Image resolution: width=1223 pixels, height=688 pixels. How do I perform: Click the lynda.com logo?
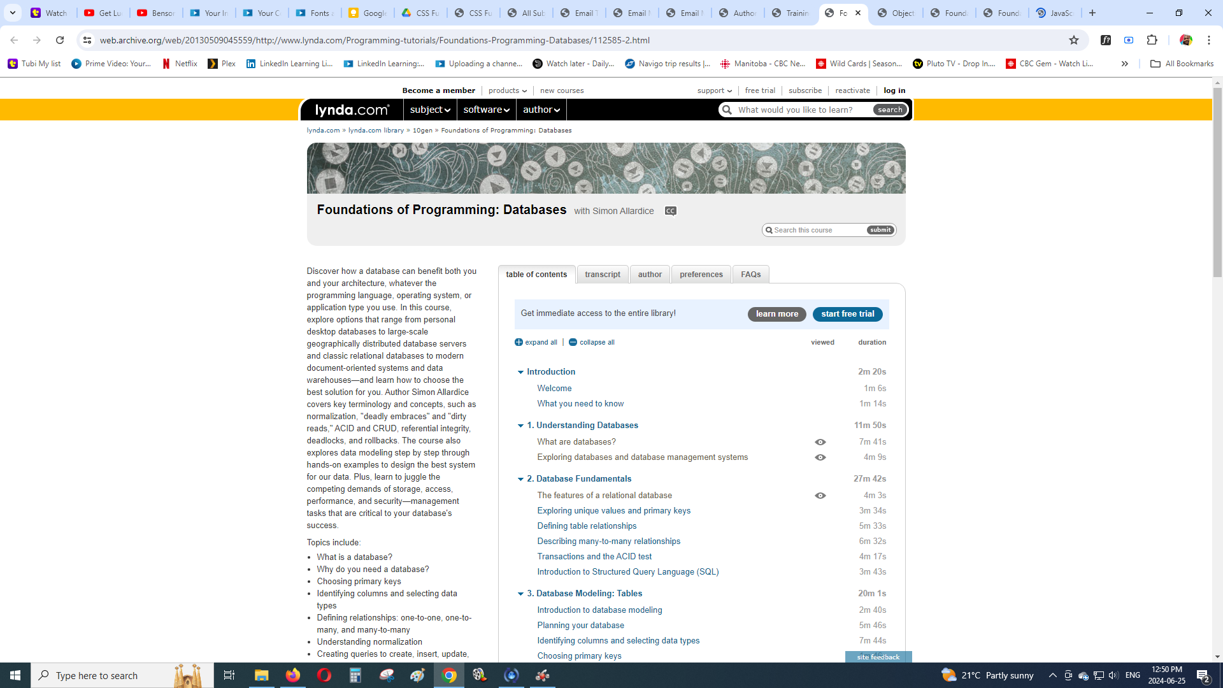coord(352,110)
